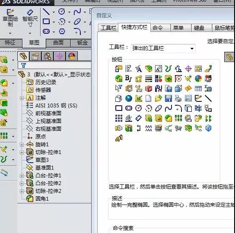Select the Circle tool in sketch ribbon

pyautogui.click(x=62, y=12)
